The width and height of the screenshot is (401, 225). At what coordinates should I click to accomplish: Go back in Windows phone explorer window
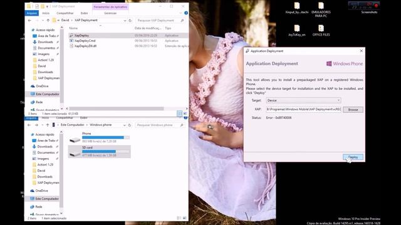(x=29, y=125)
